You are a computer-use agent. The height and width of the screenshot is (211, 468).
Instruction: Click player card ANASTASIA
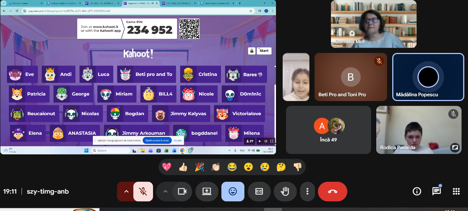(x=75, y=133)
